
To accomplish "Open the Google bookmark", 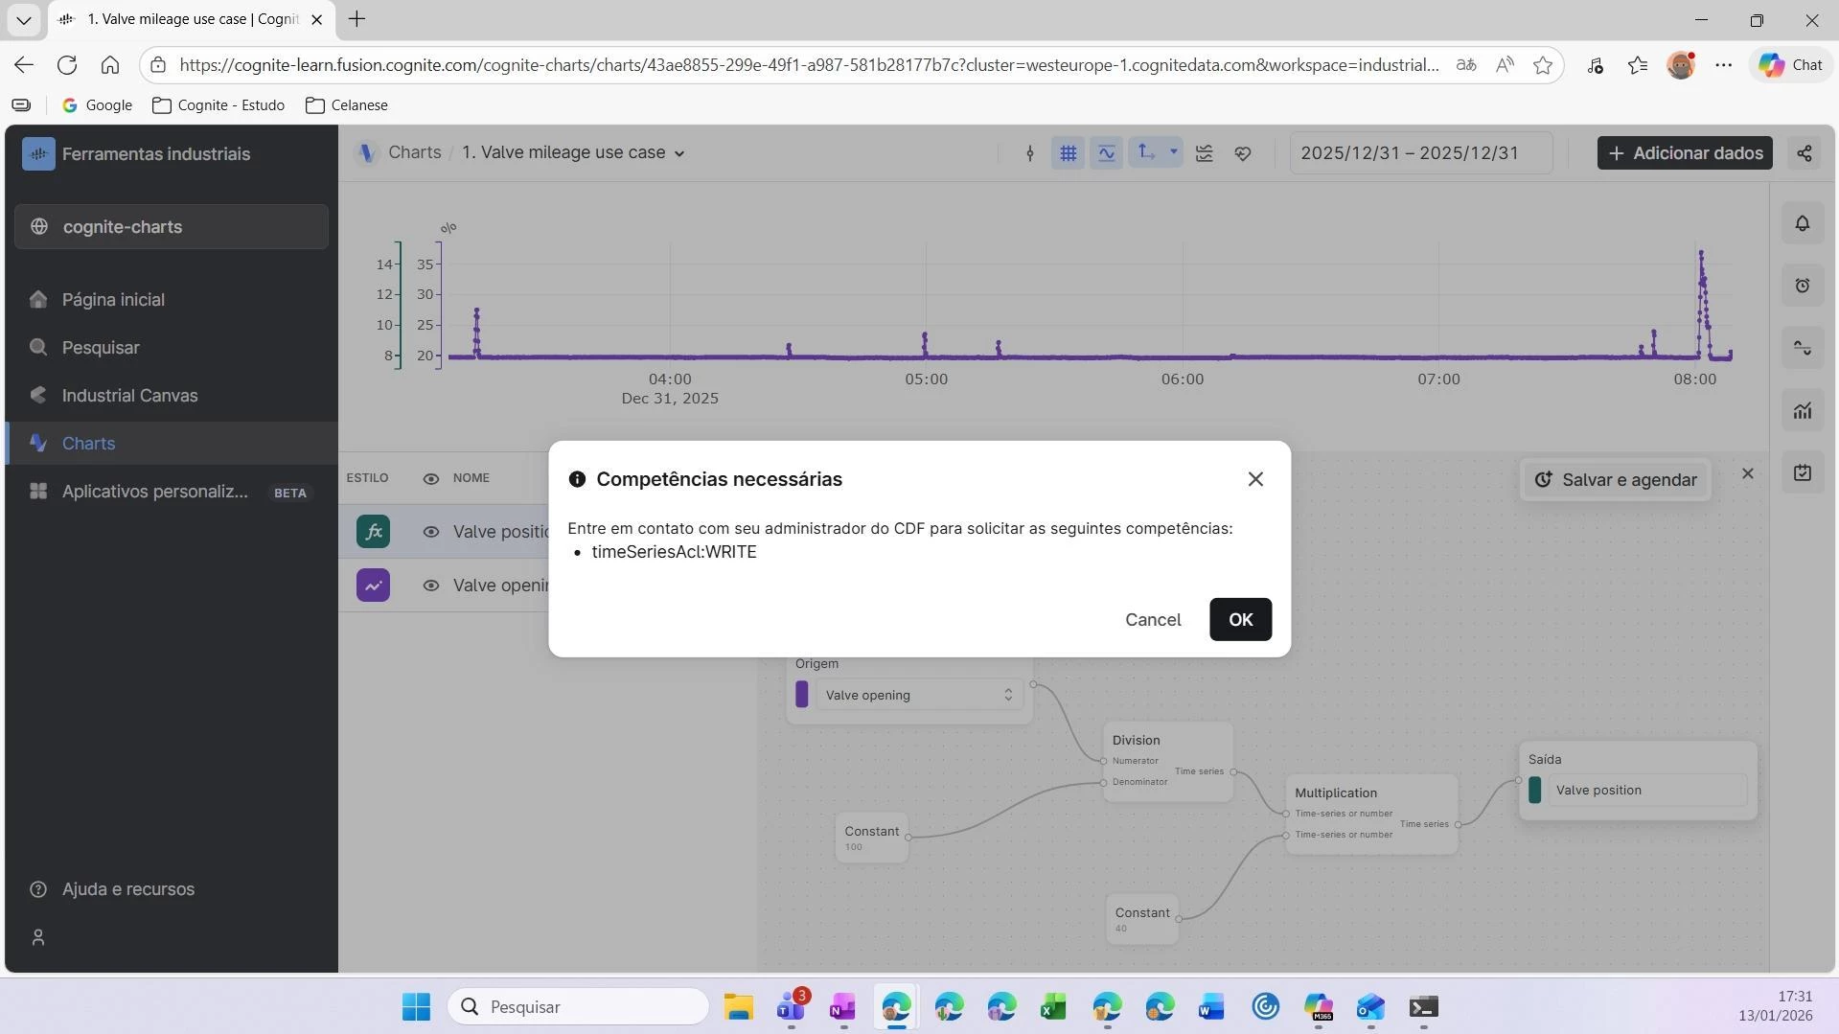I will pos(97,105).
